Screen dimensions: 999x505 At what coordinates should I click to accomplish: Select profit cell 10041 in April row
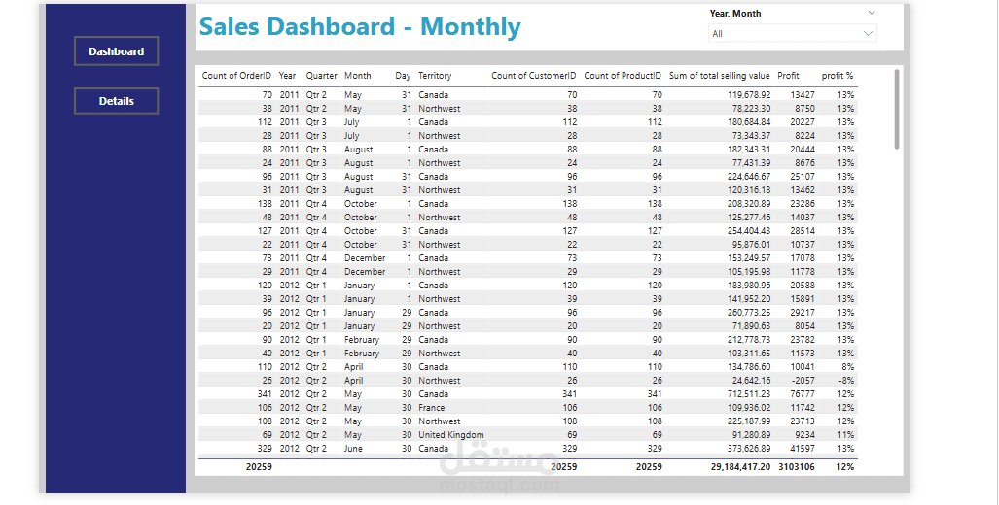(803, 367)
